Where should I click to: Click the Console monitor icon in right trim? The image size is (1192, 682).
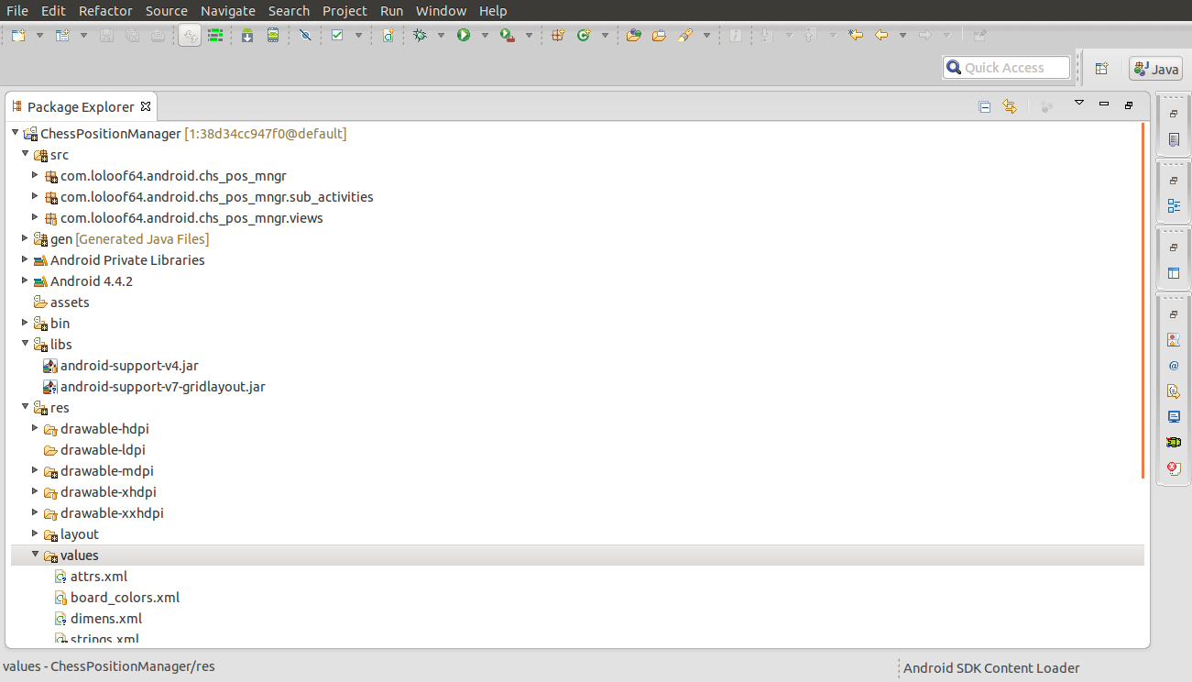coord(1174,416)
